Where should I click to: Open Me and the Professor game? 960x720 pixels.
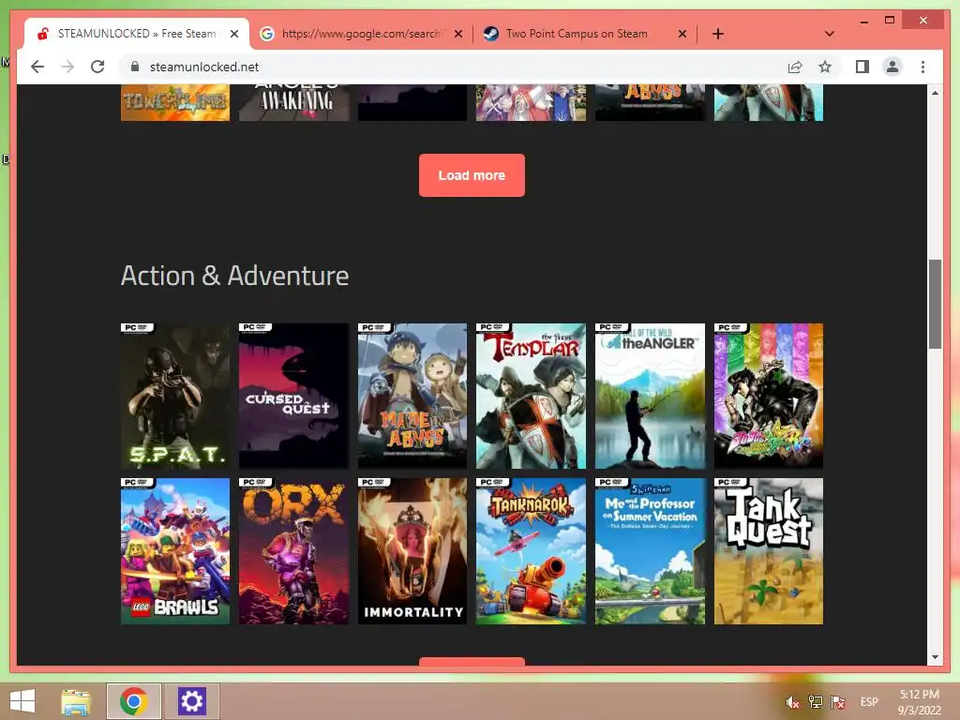coord(650,551)
